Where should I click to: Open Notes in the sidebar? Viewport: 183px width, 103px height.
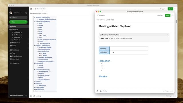click(x=14, y=43)
